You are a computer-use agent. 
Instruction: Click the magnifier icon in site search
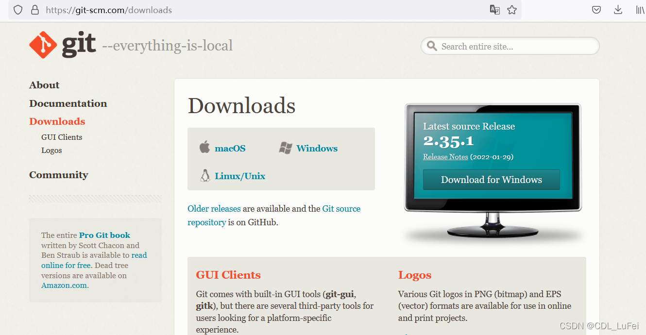431,46
